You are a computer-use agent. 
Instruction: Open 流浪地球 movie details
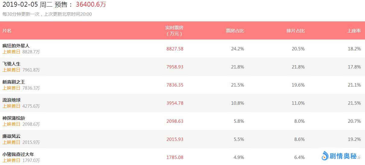tap(11, 100)
